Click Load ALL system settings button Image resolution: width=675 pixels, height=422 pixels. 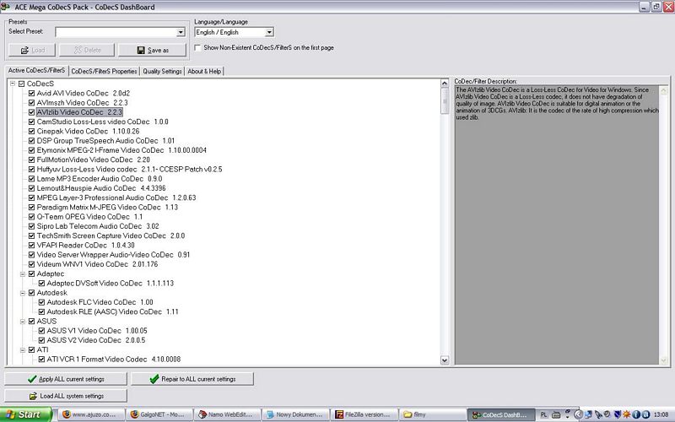pos(66,396)
